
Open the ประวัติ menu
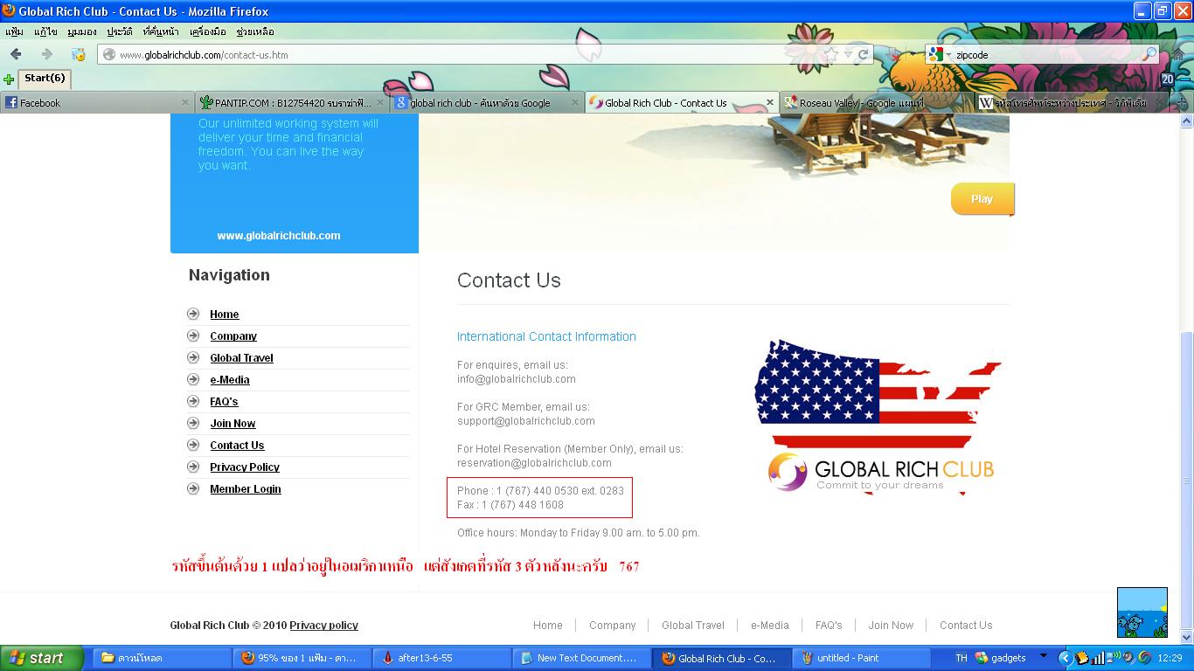(120, 31)
